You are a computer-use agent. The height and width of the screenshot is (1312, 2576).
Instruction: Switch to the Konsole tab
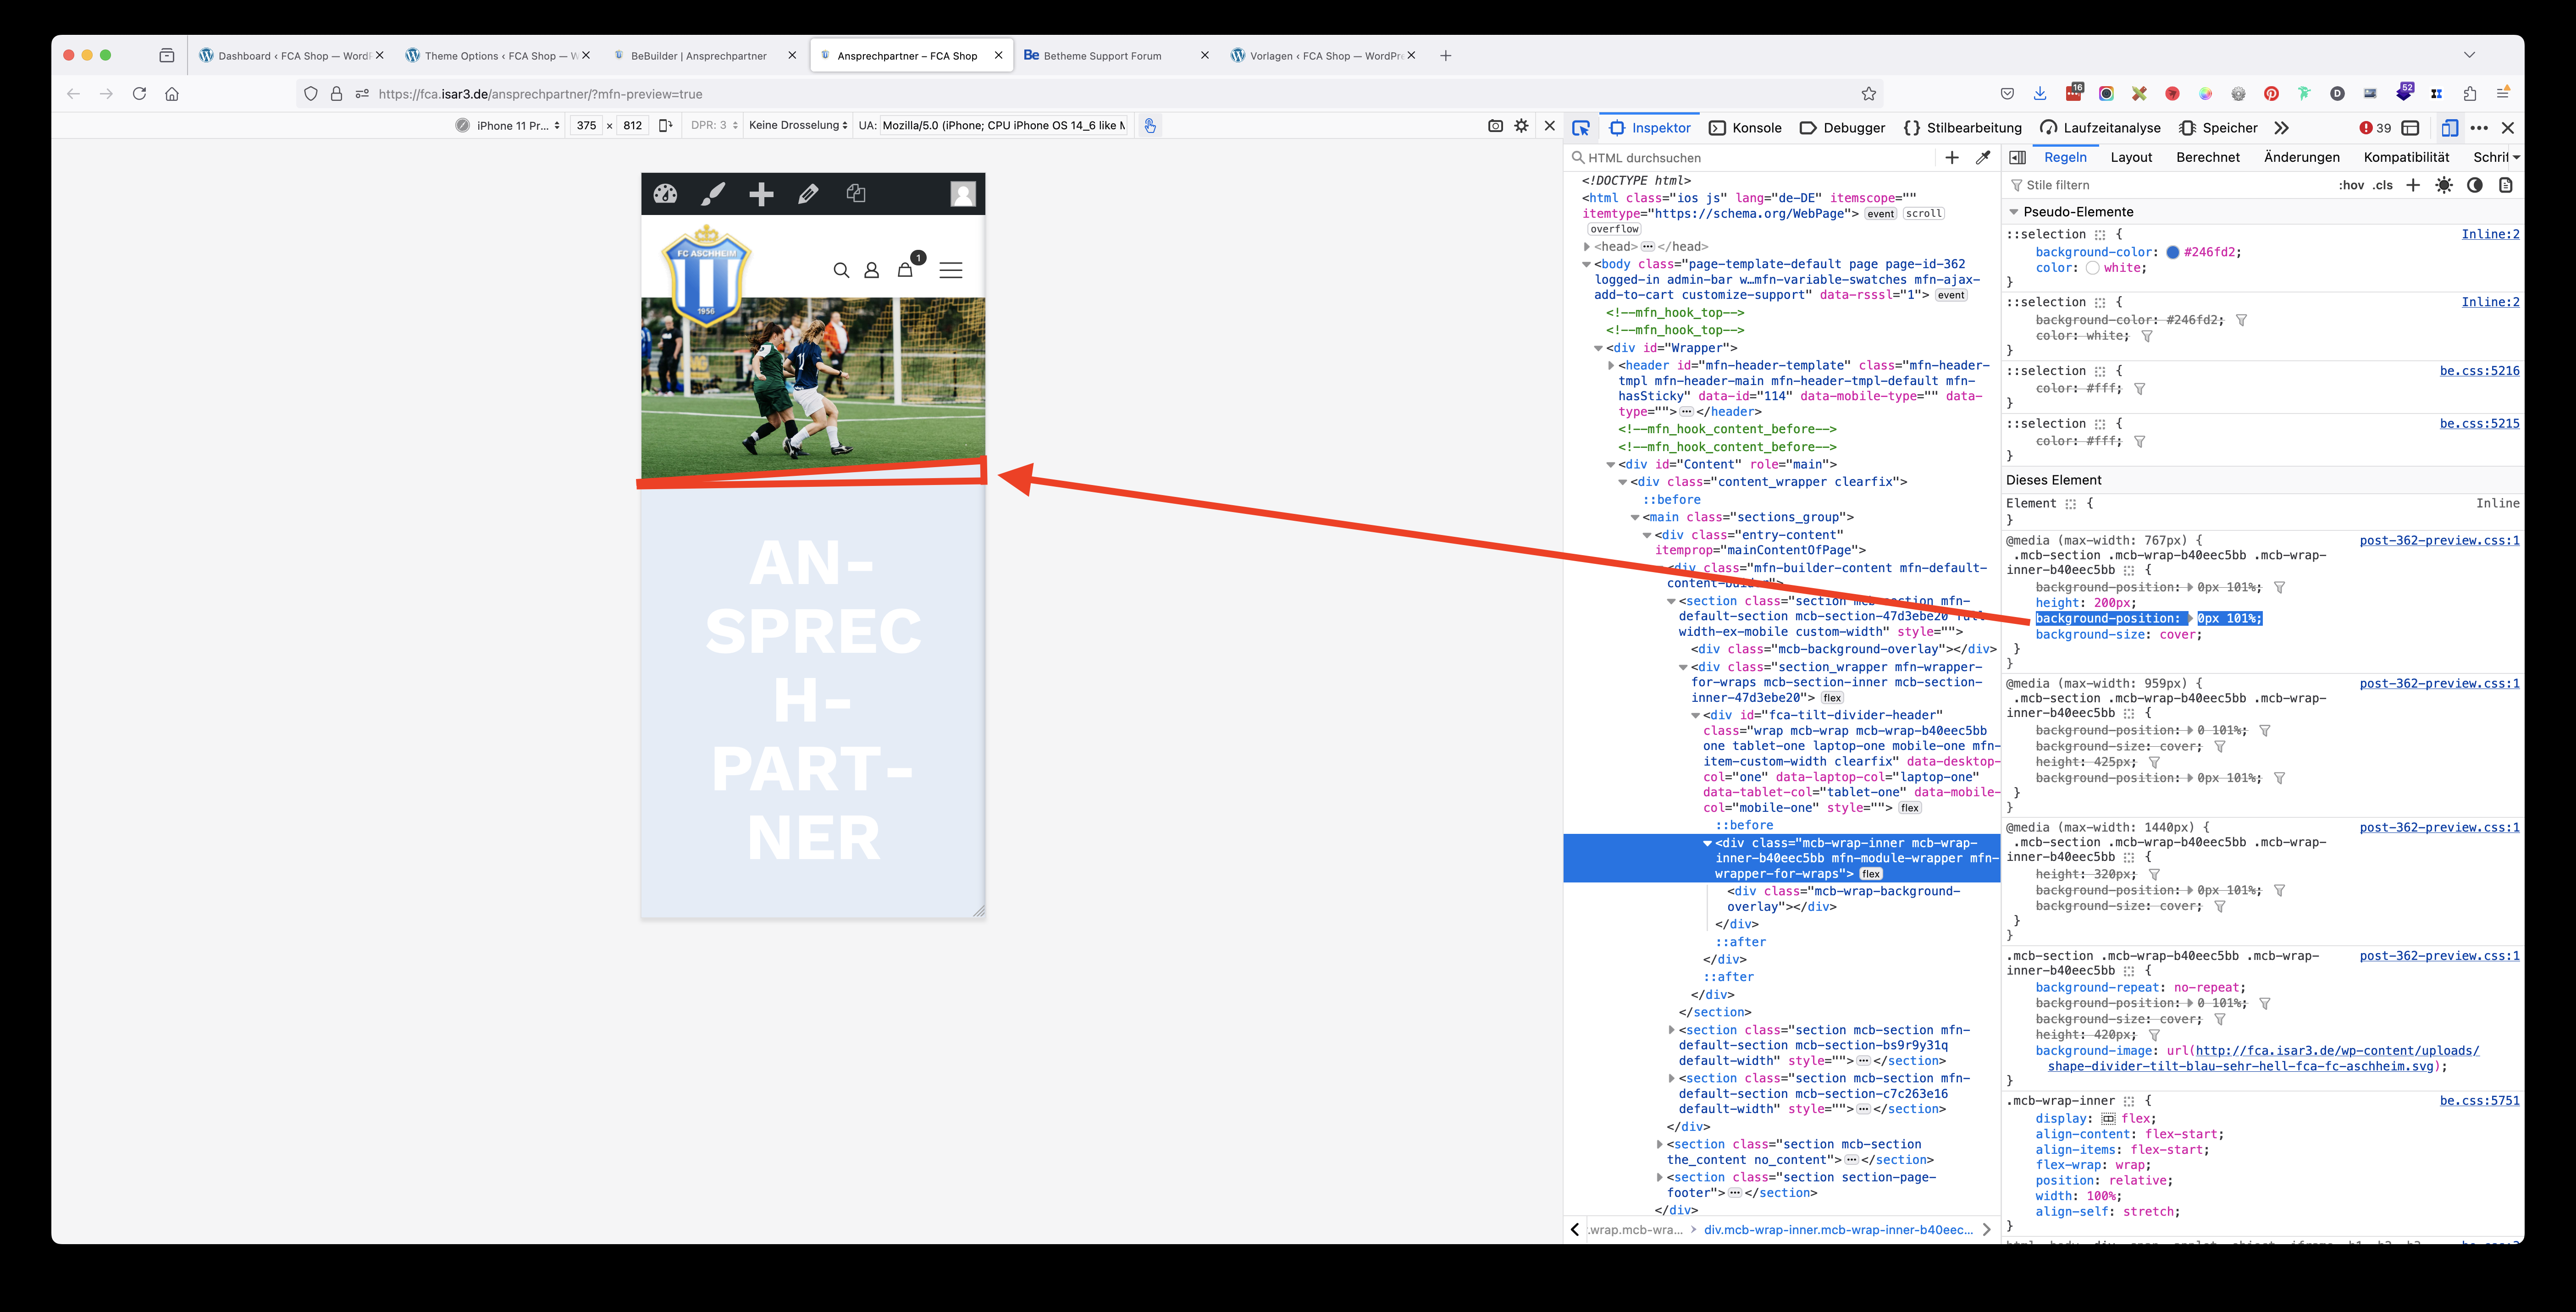(1746, 128)
